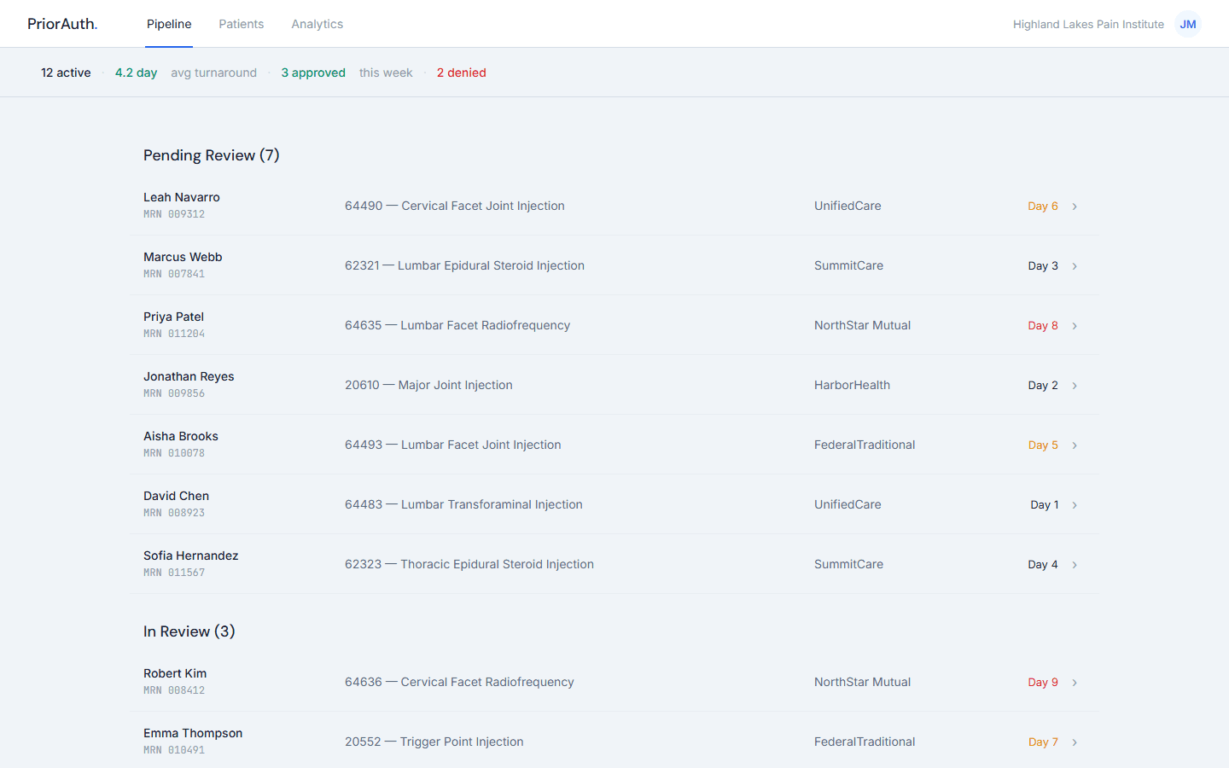
Task: Click 64483 Lumbar Transforaminal Injection
Action: (x=463, y=504)
